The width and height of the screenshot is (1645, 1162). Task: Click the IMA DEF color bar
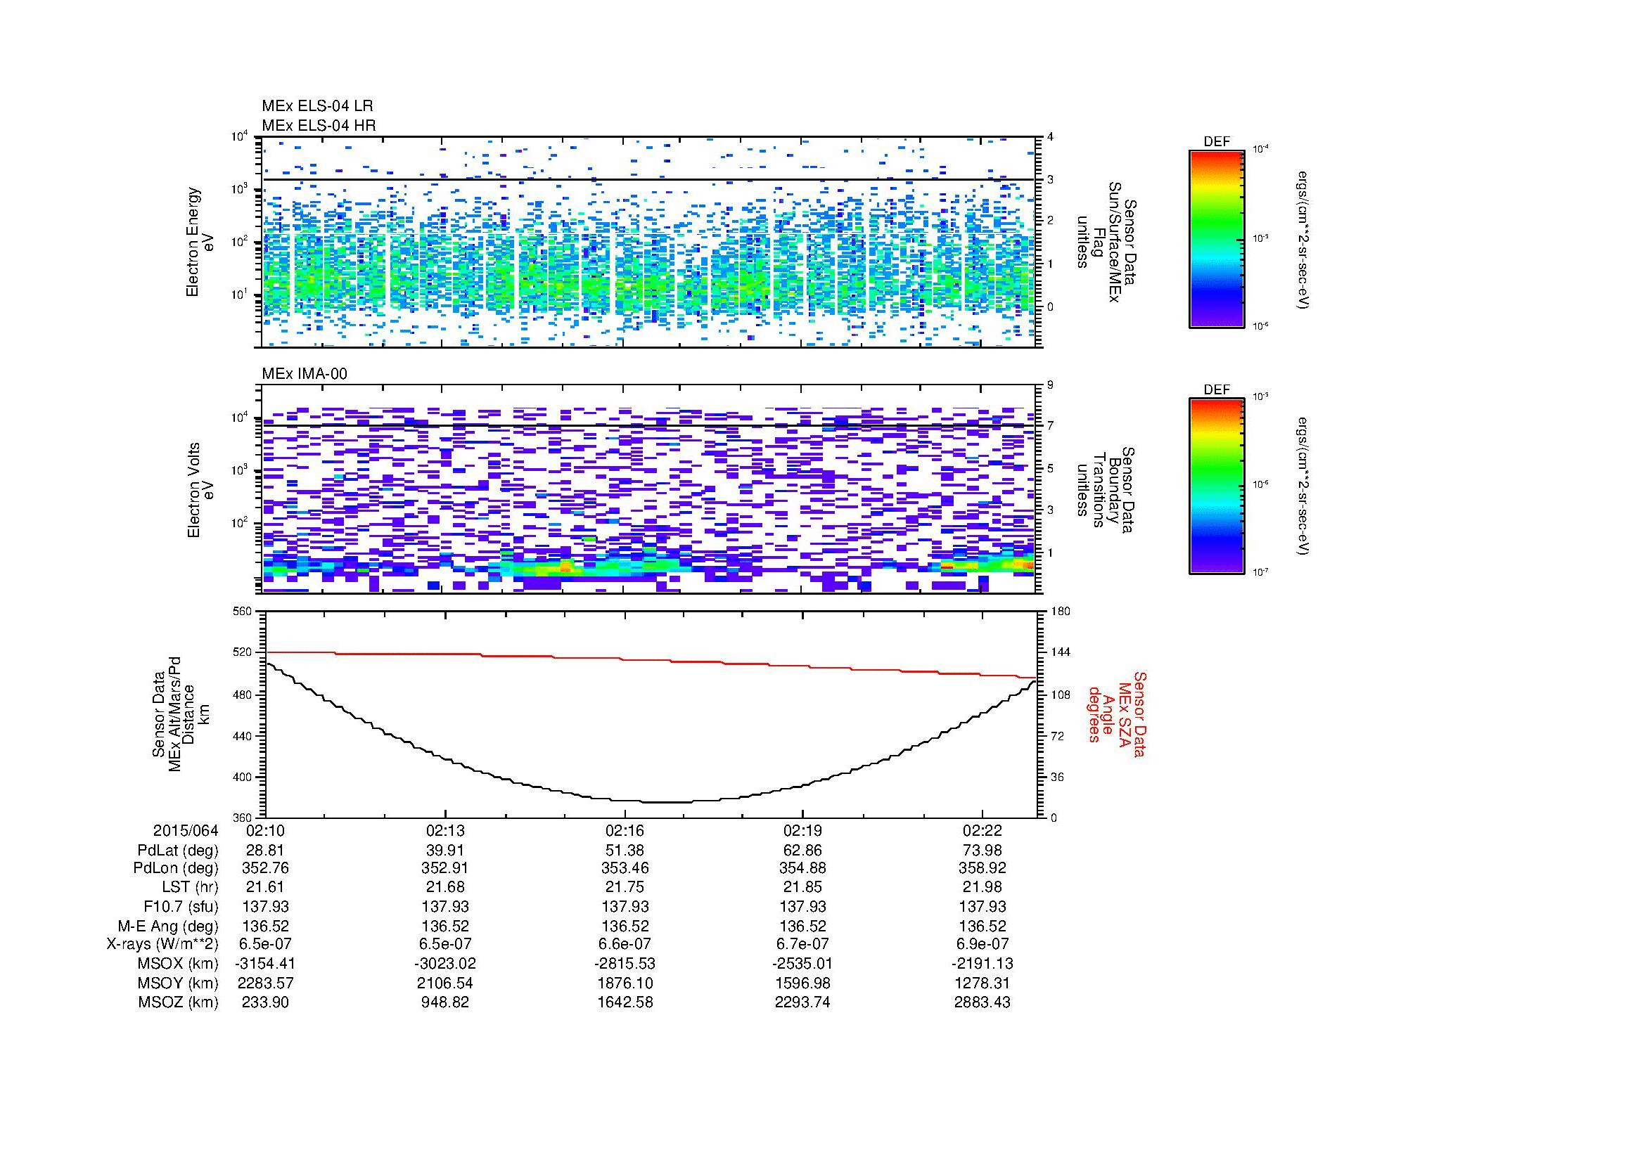tap(1216, 486)
